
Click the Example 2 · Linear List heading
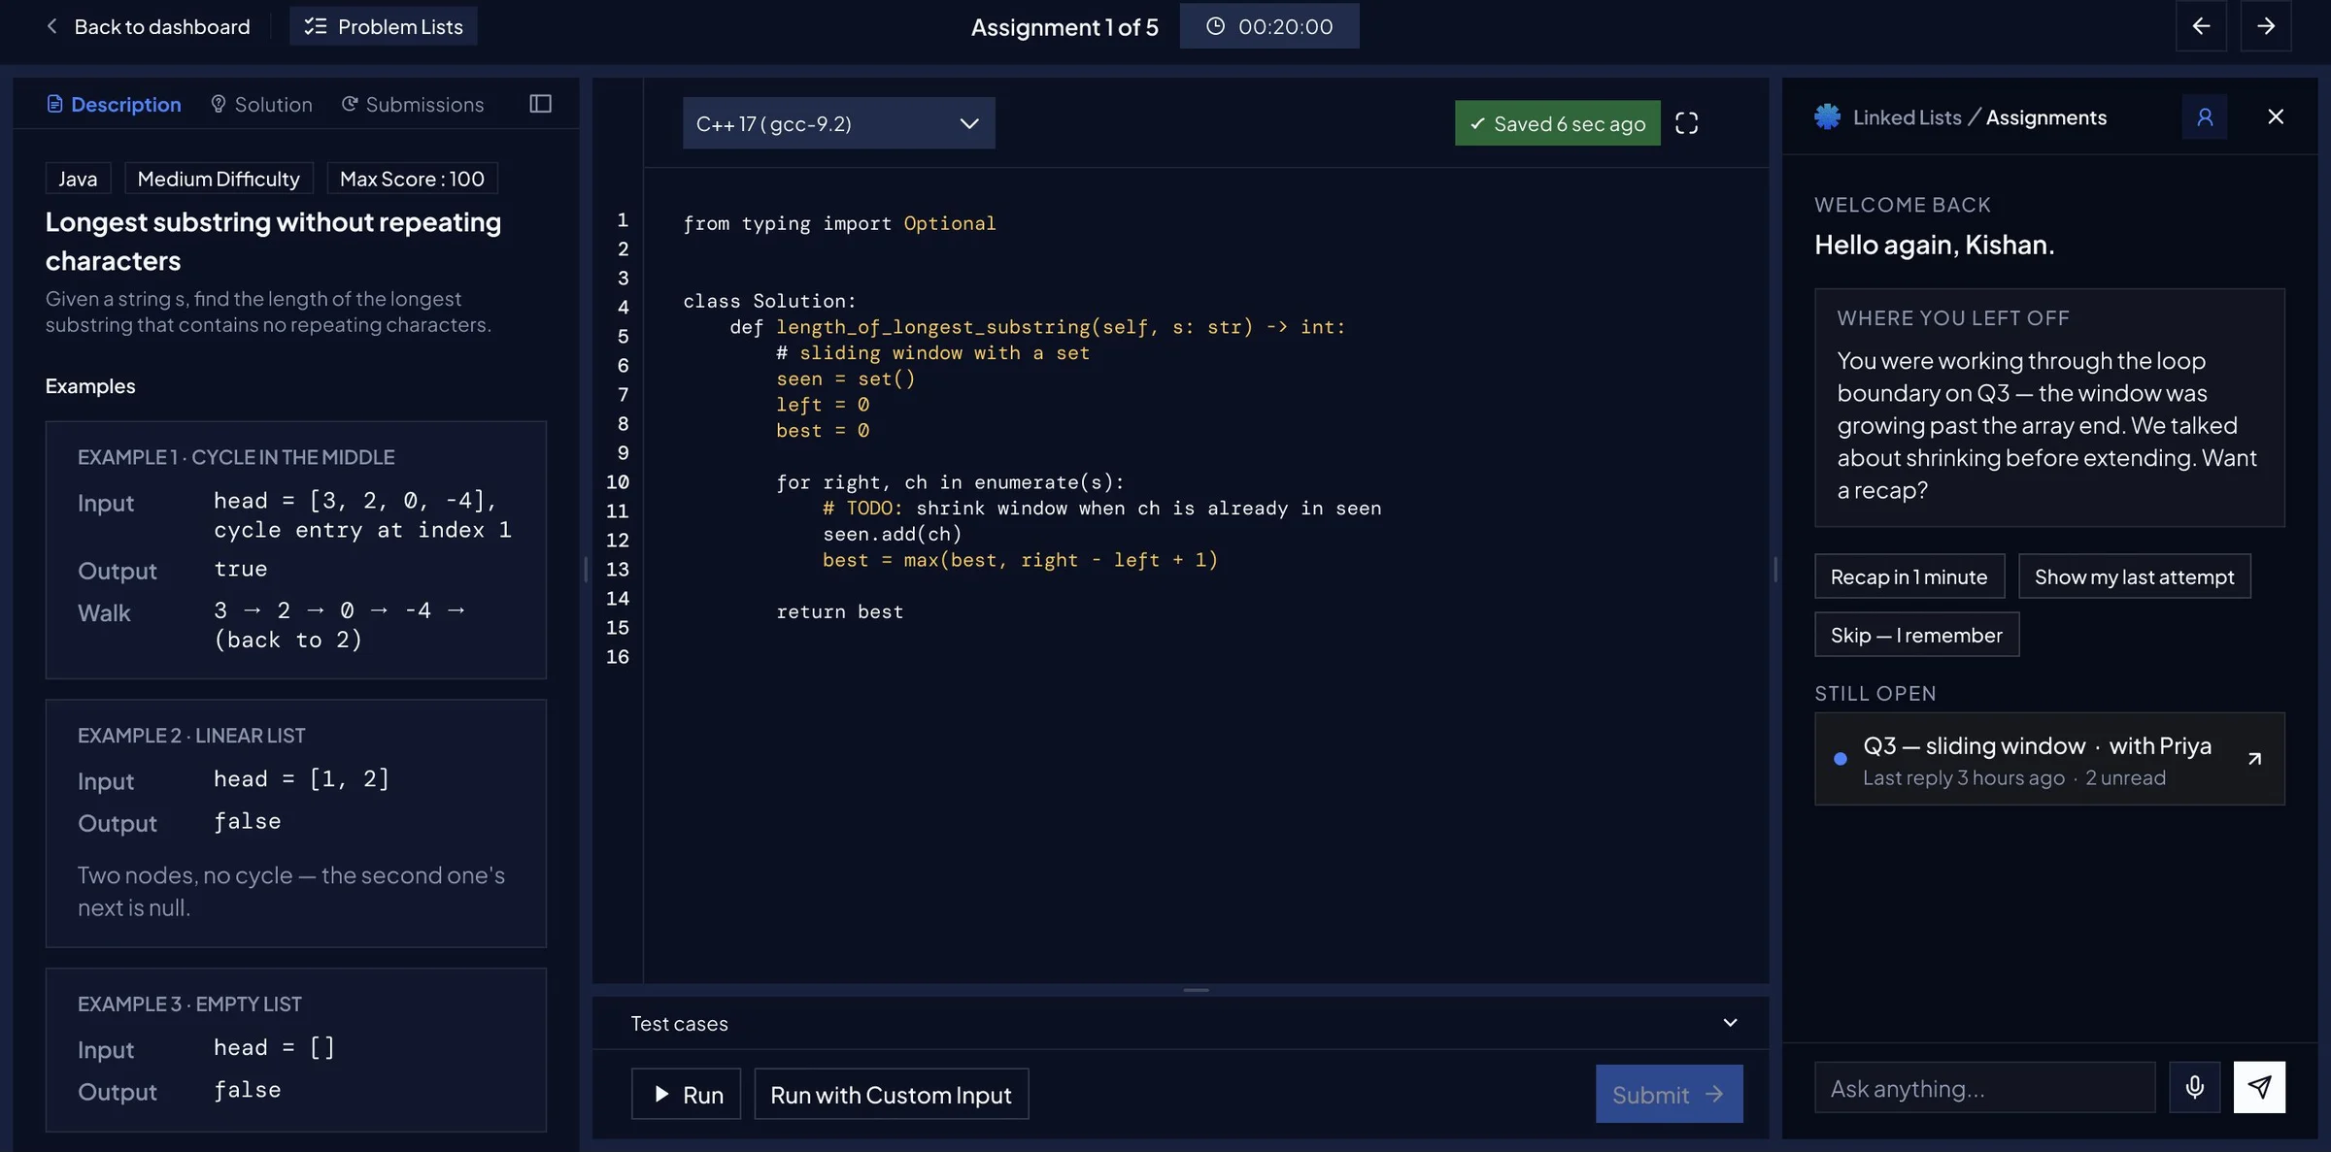click(x=191, y=736)
